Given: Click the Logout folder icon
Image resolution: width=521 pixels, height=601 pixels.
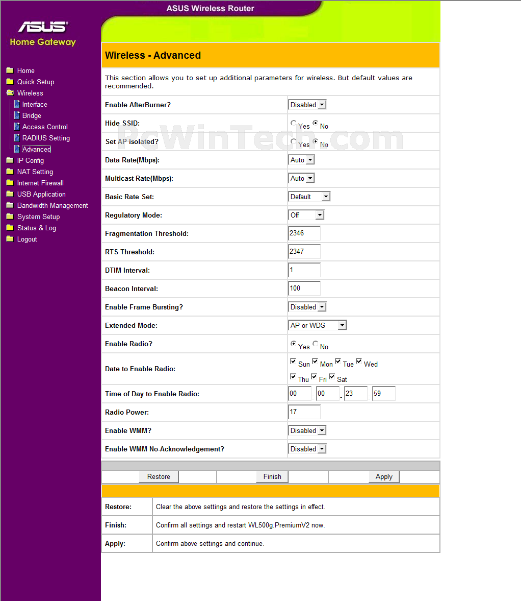Looking at the screenshot, I should [10, 239].
